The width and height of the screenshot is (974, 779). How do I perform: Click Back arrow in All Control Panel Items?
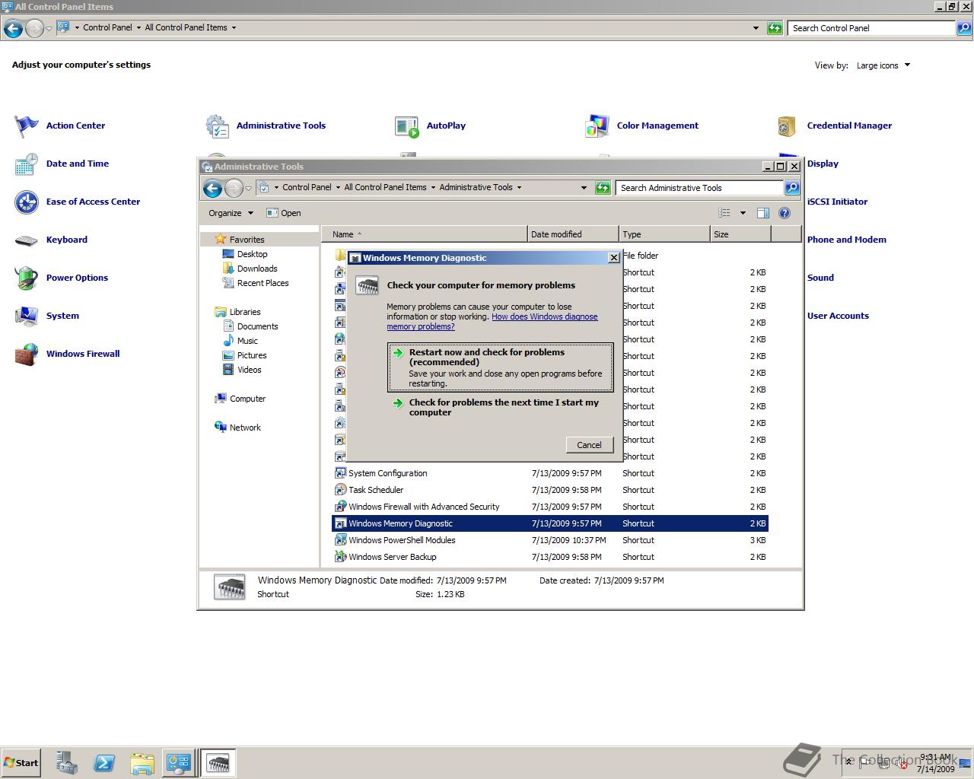coord(13,28)
